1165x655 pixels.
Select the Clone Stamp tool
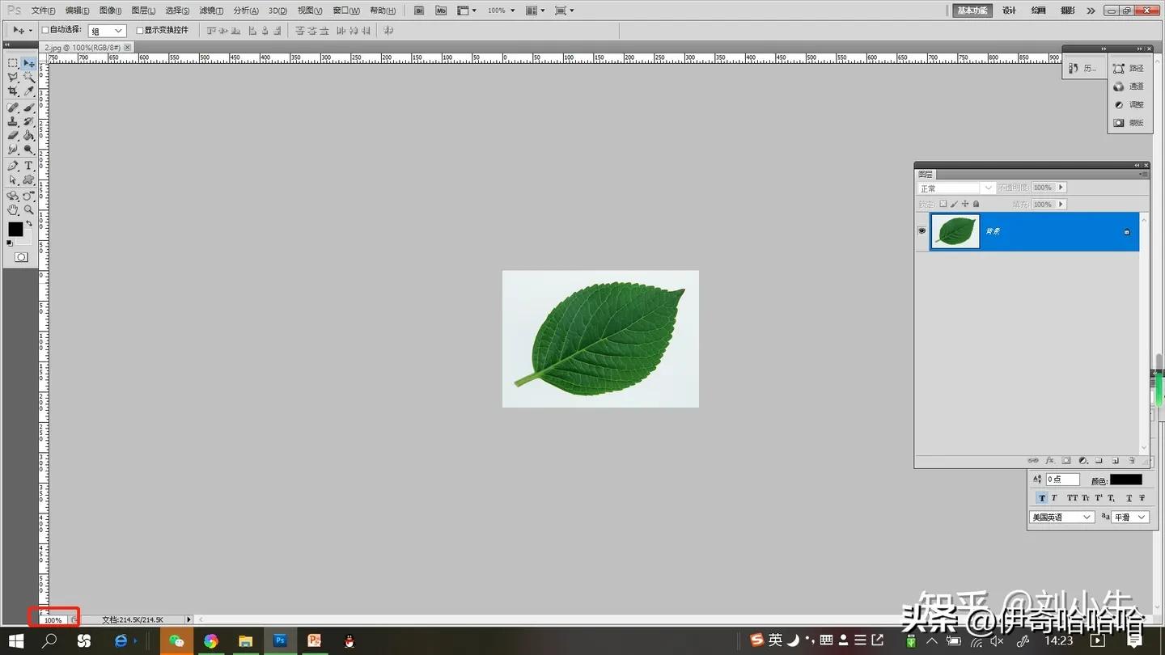pyautogui.click(x=13, y=120)
